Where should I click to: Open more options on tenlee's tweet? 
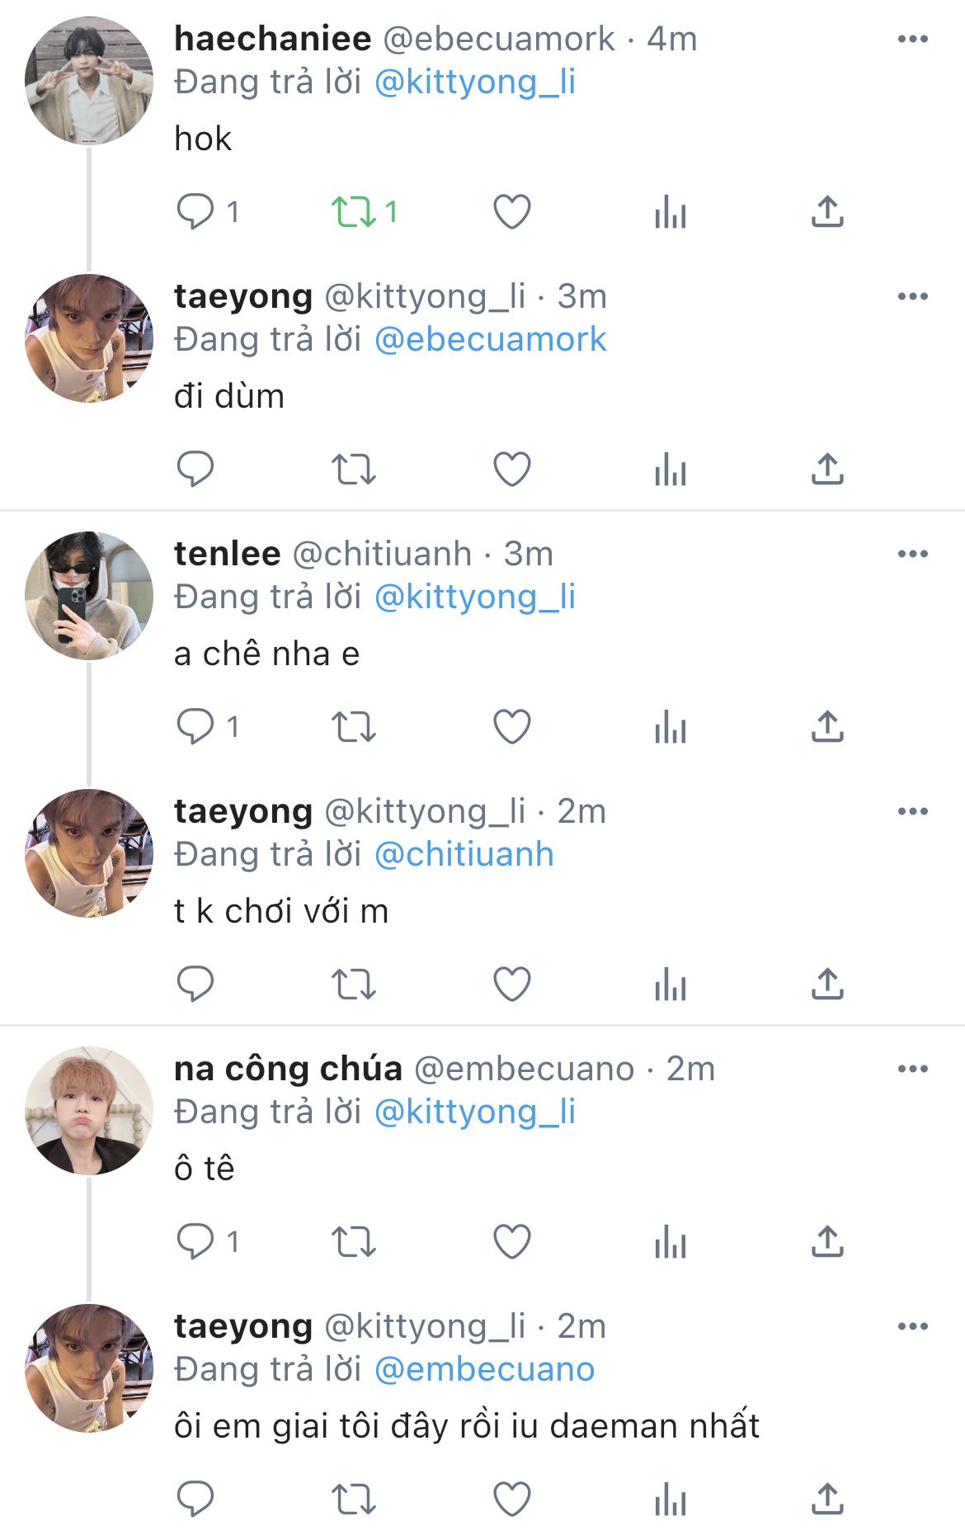(x=913, y=554)
